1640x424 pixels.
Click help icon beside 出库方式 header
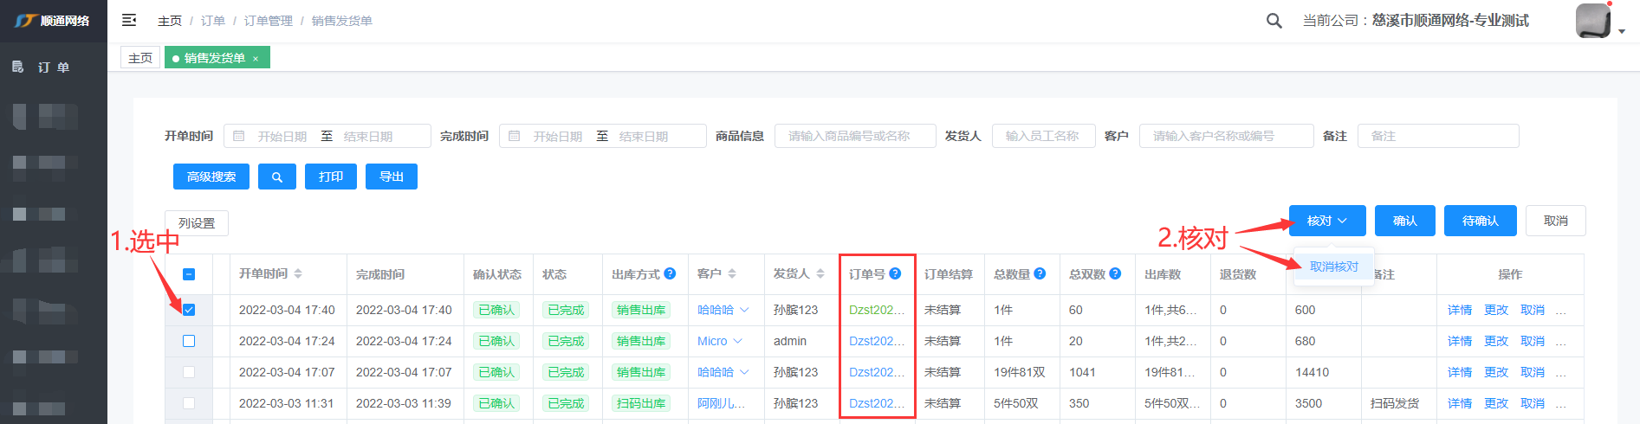pos(670,273)
